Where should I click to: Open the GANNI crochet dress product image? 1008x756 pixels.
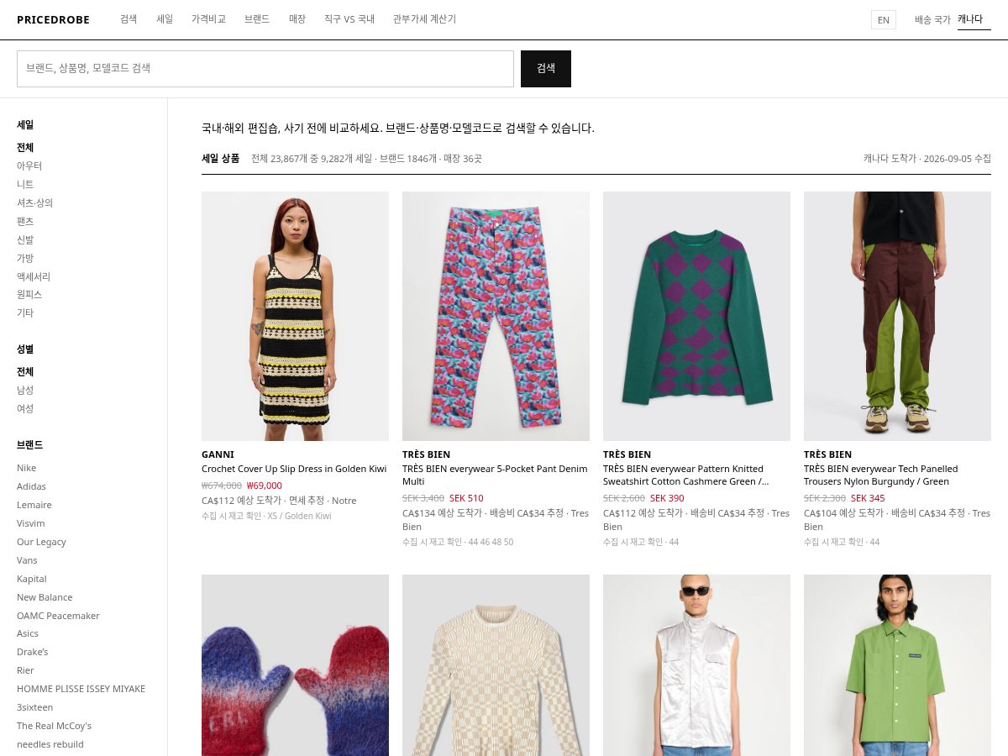(295, 316)
